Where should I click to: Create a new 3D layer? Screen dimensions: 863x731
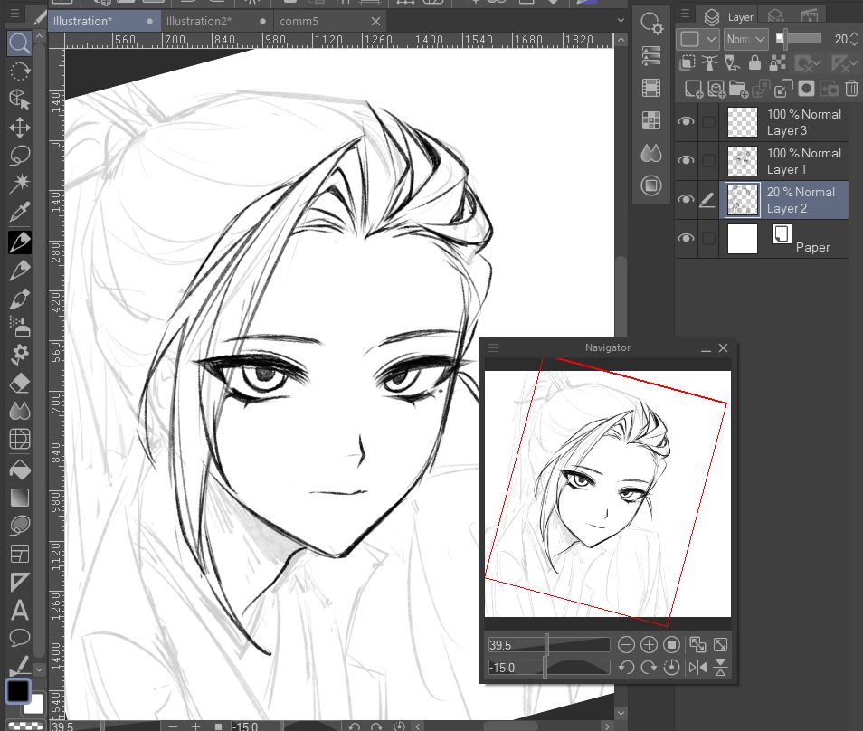[x=716, y=89]
